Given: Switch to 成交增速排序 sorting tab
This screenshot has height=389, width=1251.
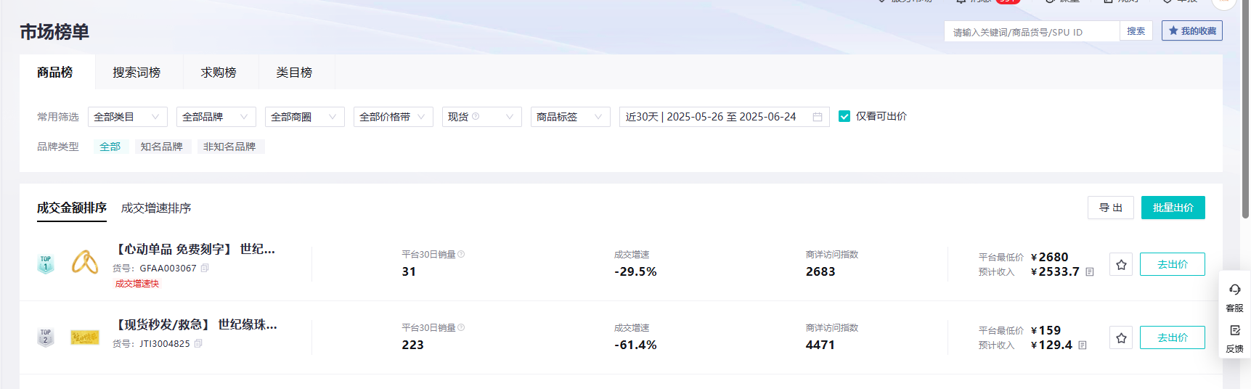Looking at the screenshot, I should click(156, 208).
